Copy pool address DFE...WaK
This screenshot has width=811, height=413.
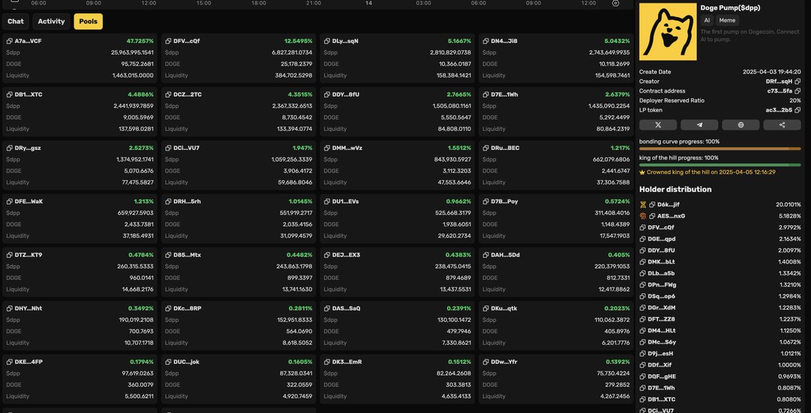[x=9, y=201]
